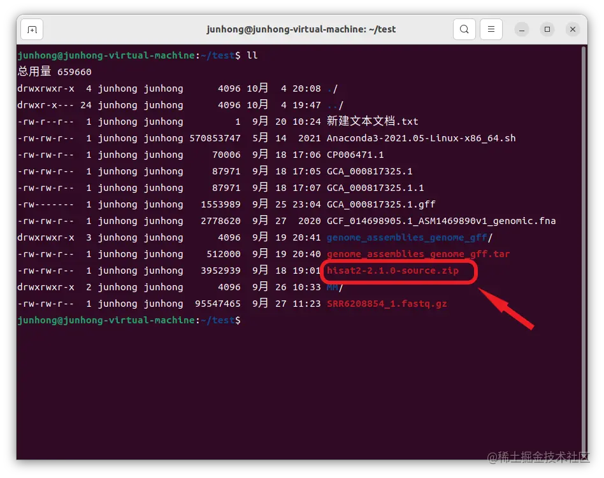Minimize the terminal window
Image resolution: width=604 pixels, height=478 pixels.
coord(522,29)
